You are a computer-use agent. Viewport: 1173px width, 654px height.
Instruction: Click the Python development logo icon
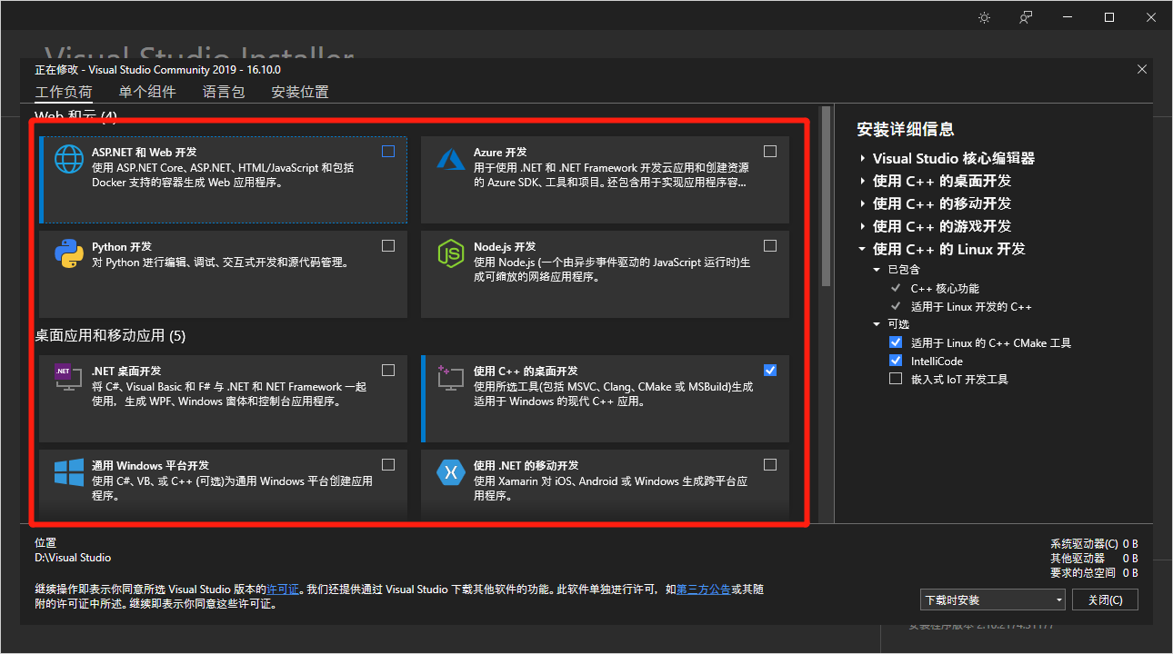pyautogui.click(x=69, y=253)
